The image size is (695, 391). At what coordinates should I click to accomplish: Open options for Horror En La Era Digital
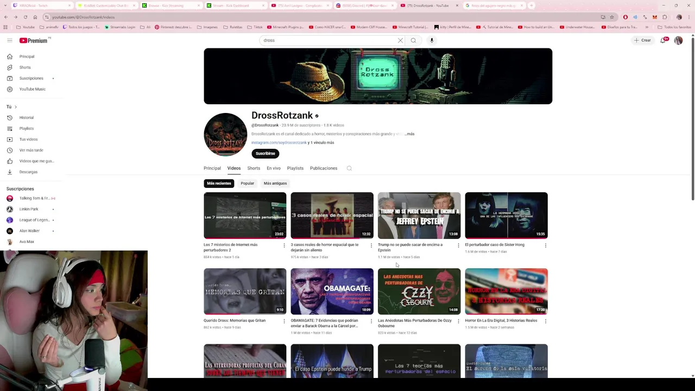[546, 321]
